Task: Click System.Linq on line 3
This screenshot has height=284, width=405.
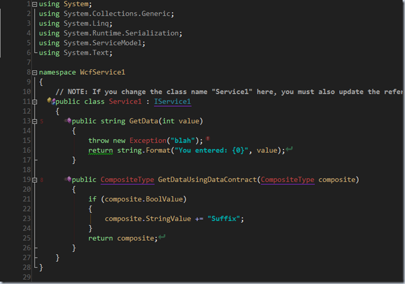Action: pyautogui.click(x=86, y=23)
